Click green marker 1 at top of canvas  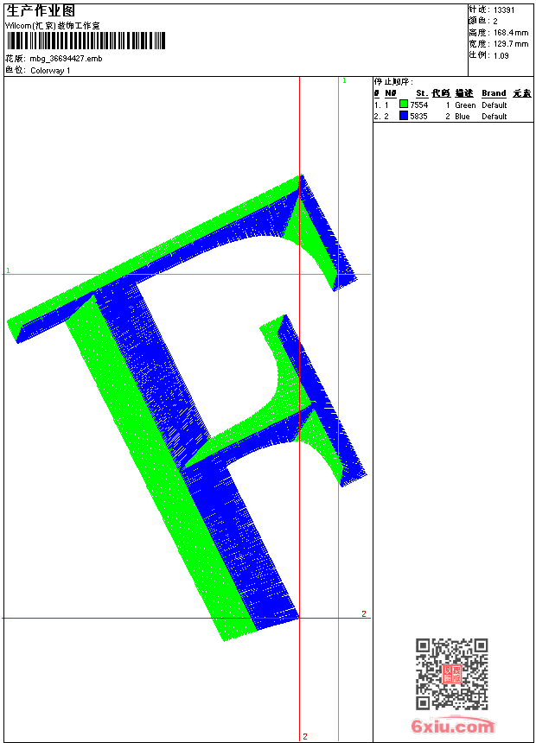coord(344,80)
